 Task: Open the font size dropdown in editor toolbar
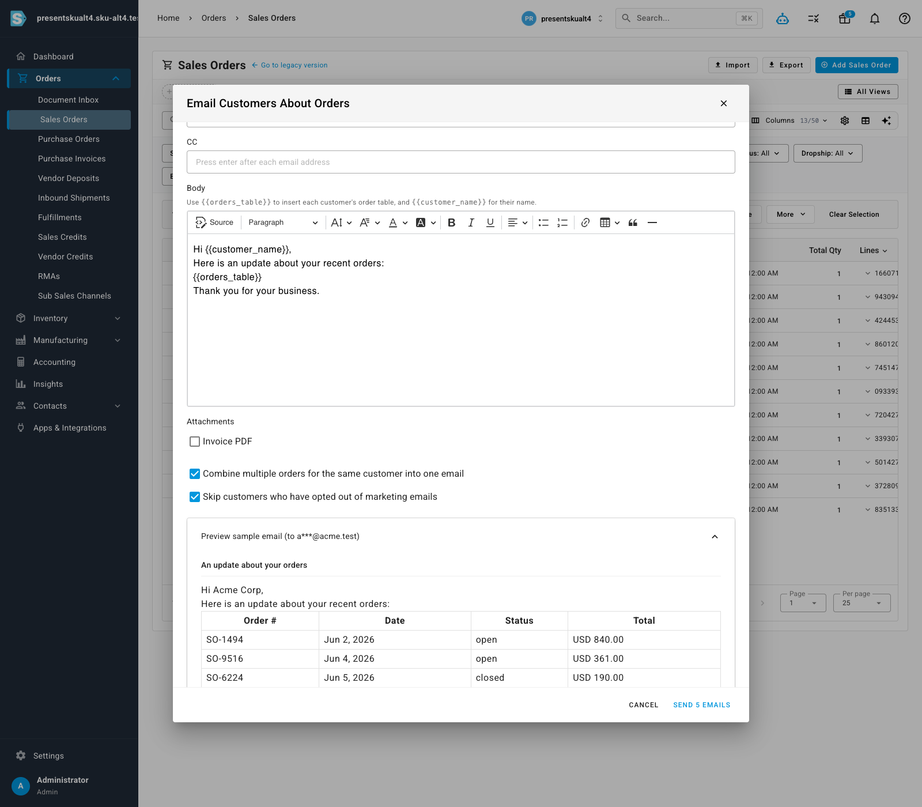[x=341, y=223]
